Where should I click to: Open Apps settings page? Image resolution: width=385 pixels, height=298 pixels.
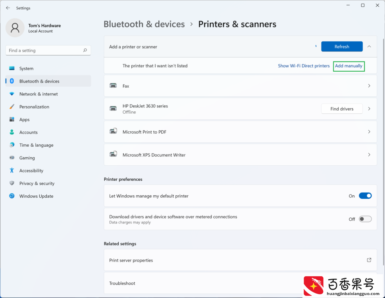pyautogui.click(x=48, y=119)
